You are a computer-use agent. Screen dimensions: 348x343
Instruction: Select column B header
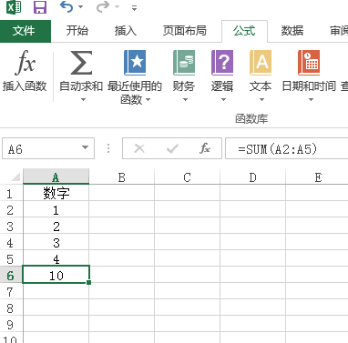(121, 177)
